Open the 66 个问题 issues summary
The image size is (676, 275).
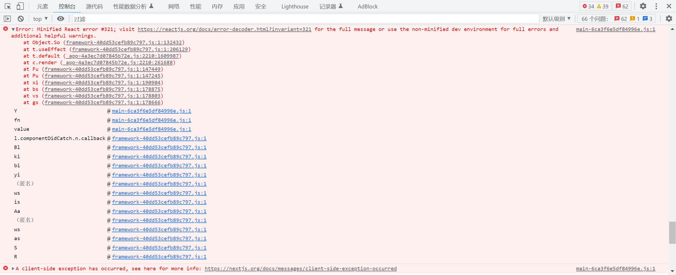click(x=616, y=19)
